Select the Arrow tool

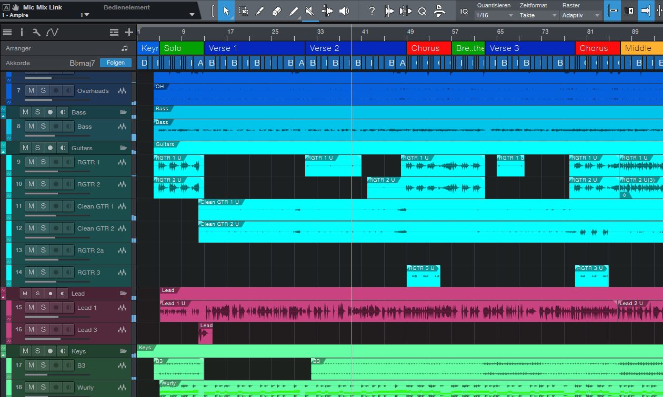(226, 11)
